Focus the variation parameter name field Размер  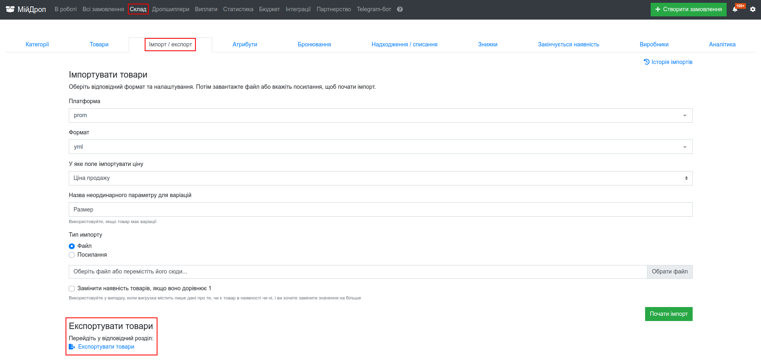pyautogui.click(x=380, y=209)
